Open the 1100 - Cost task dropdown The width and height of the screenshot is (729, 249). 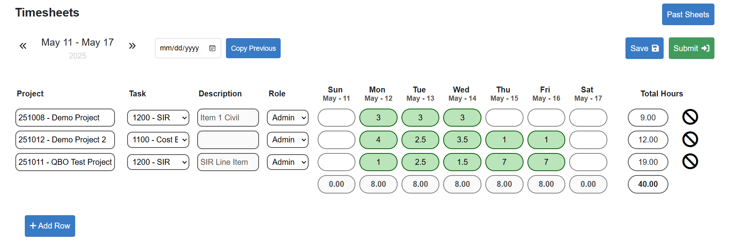(x=158, y=140)
